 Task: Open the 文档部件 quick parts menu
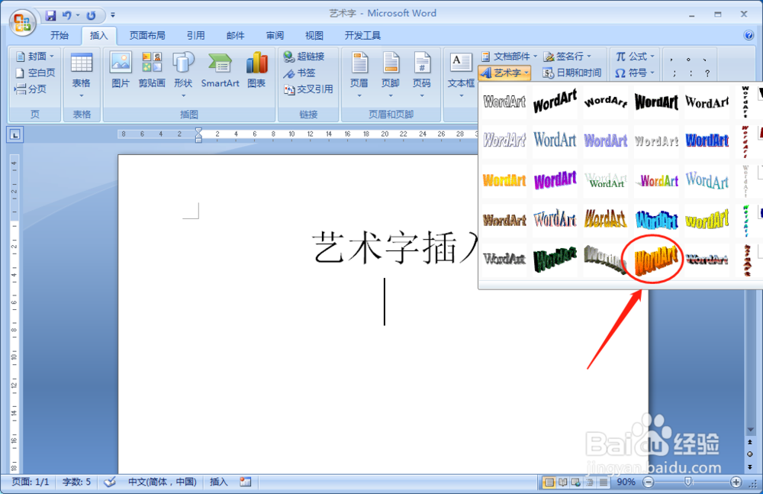pyautogui.click(x=509, y=57)
